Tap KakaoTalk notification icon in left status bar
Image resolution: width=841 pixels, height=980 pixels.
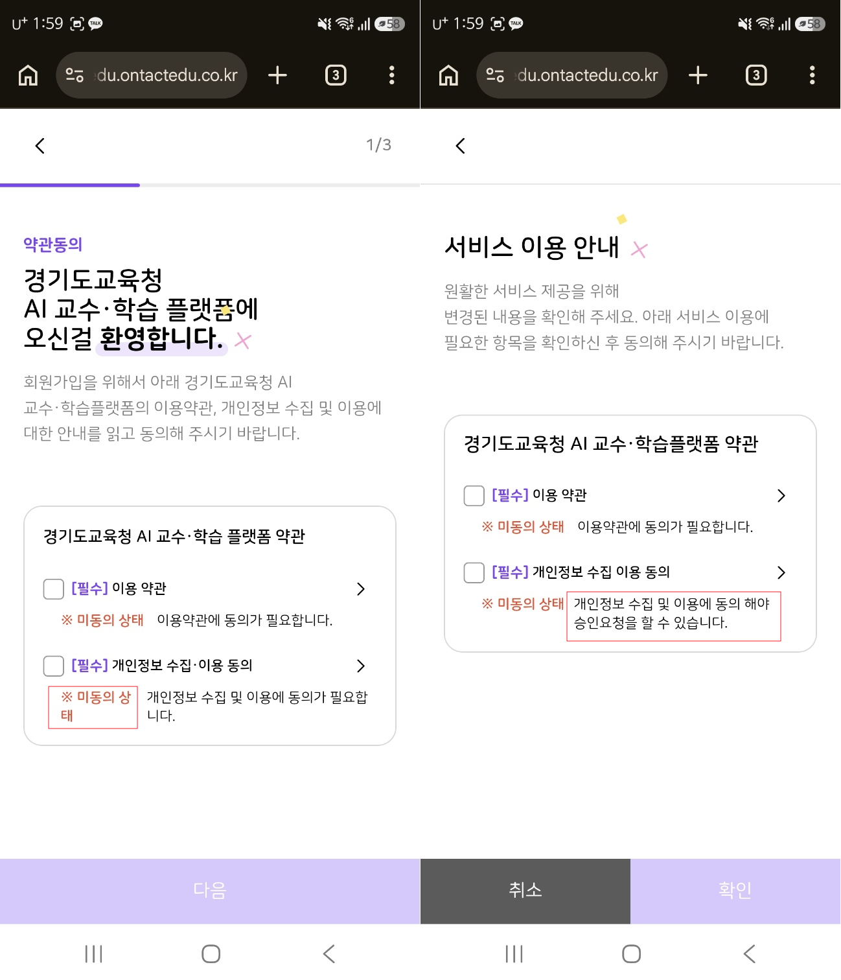(96, 24)
